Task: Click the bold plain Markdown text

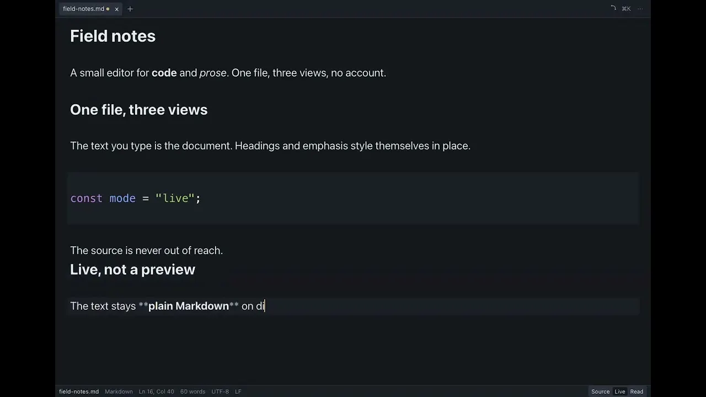Action: click(188, 306)
